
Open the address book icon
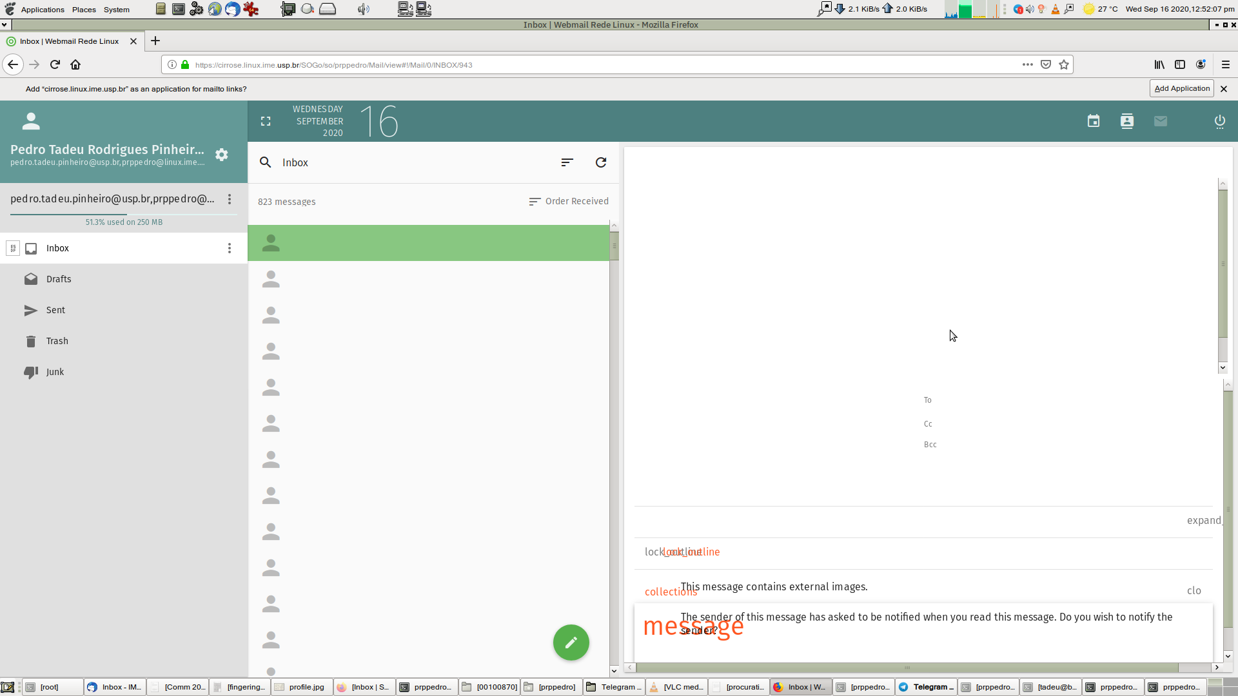coord(1126,121)
